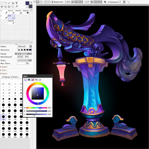Select the Magnifier zoom tool
The height and width of the screenshot is (149, 149).
click(6, 7)
